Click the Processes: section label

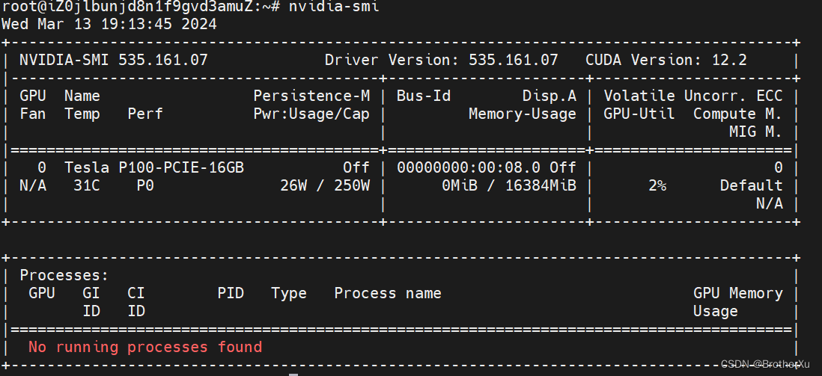(64, 275)
